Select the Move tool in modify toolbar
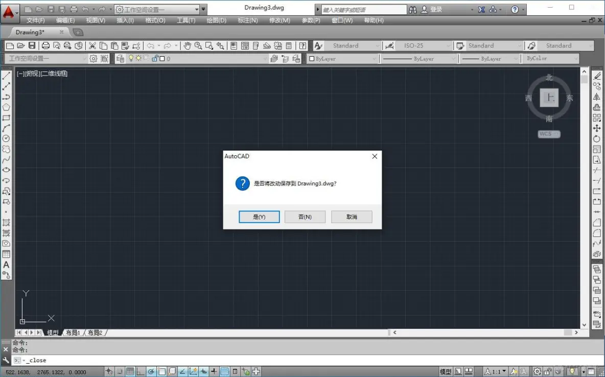This screenshot has height=377, width=605. coord(597,128)
